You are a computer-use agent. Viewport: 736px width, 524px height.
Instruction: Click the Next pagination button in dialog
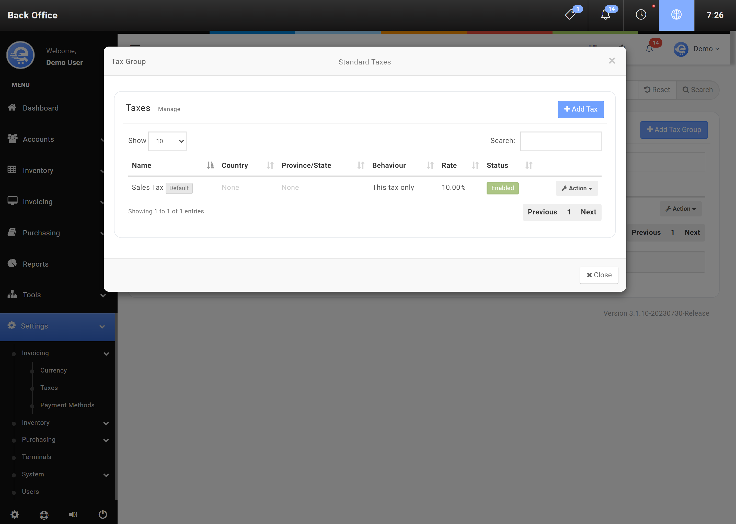588,212
